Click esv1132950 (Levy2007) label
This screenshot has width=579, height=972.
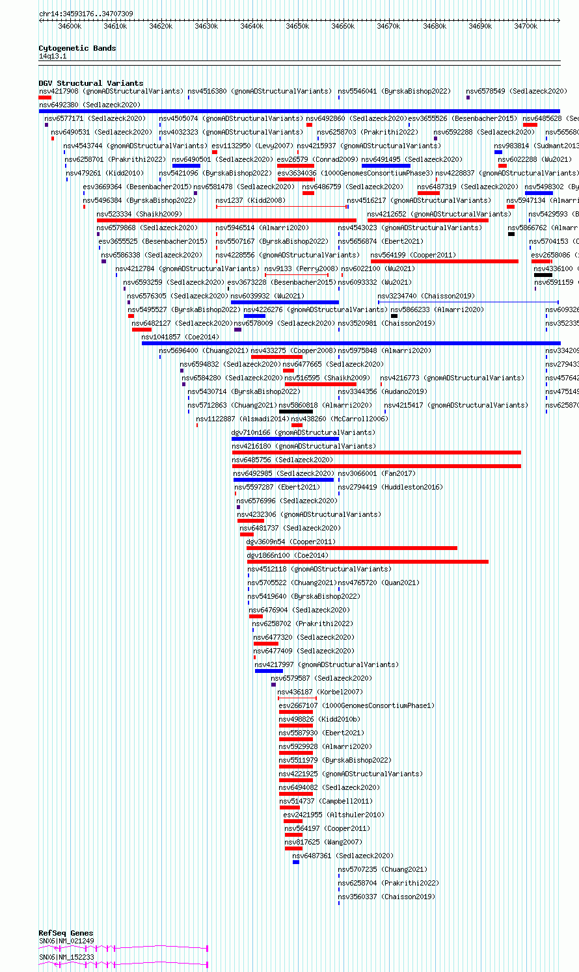[253, 146]
